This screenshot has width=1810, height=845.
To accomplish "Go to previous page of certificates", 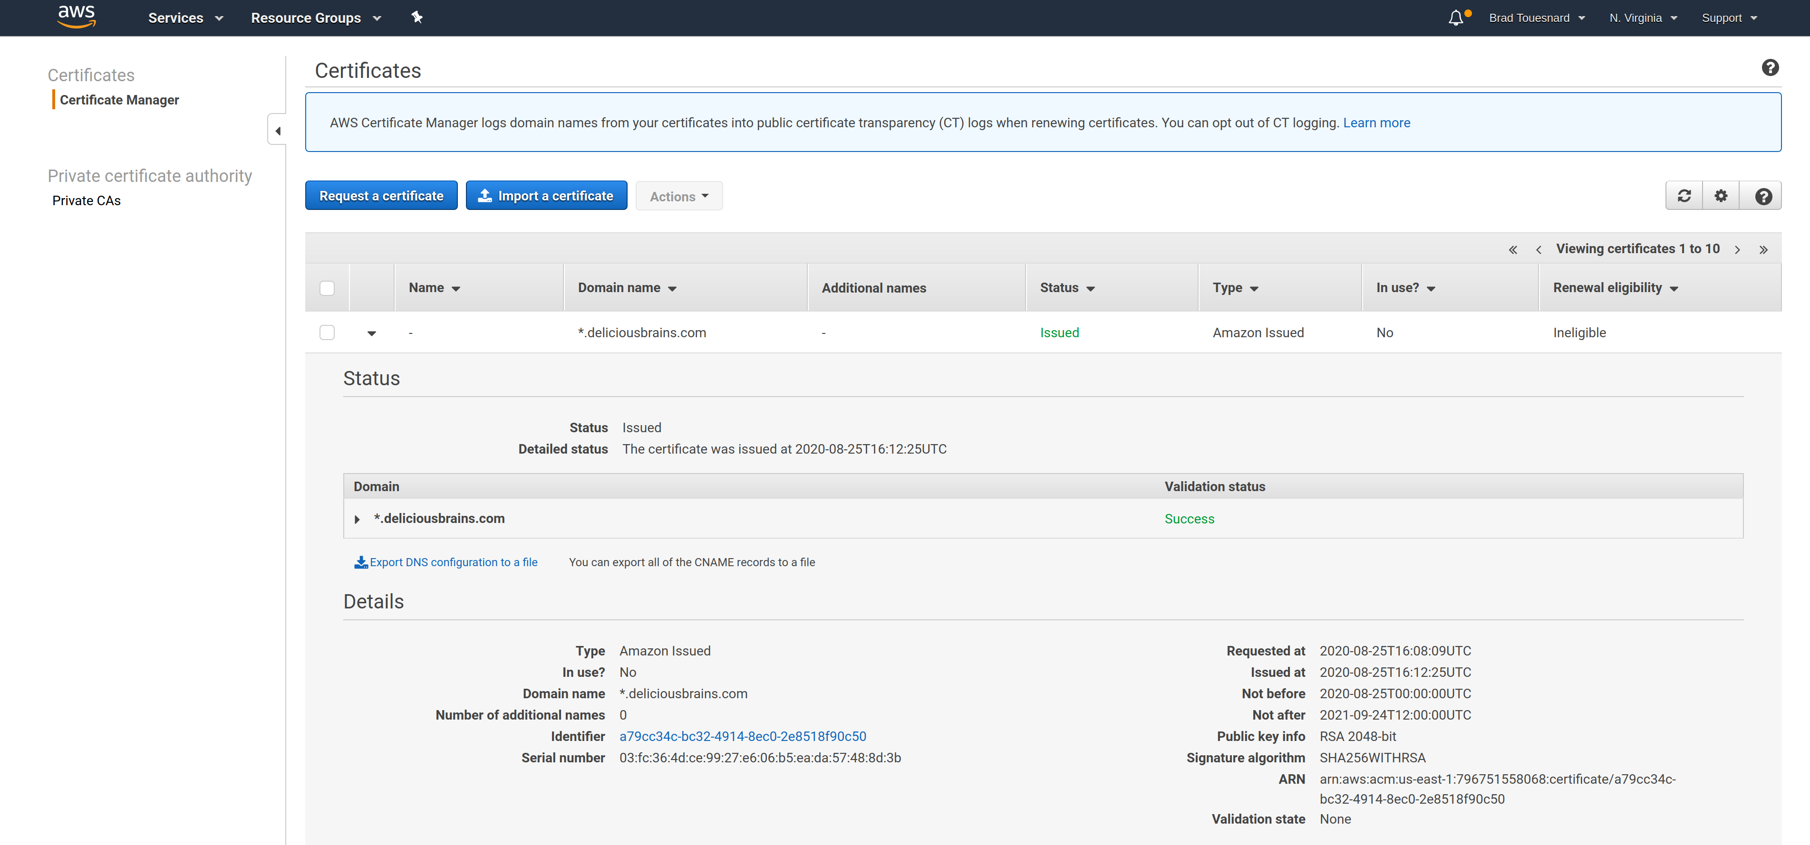I will pyautogui.click(x=1539, y=250).
